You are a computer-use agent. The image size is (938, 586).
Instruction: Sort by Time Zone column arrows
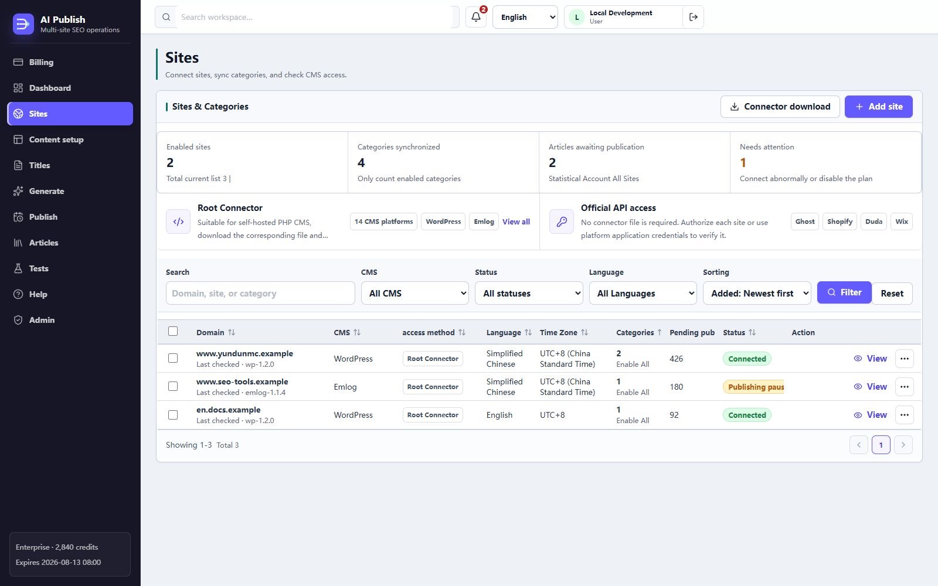click(x=584, y=332)
